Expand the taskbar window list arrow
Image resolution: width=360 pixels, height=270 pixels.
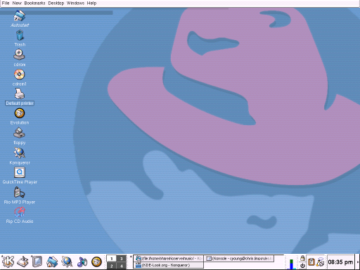pyautogui.click(x=131, y=257)
